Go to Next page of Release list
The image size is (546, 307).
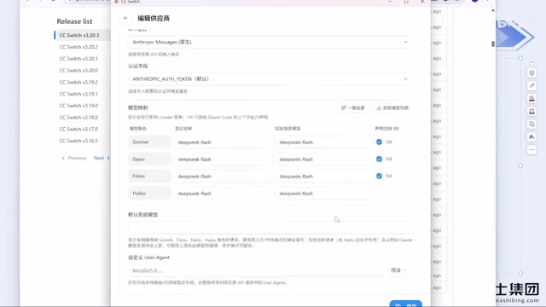pyautogui.click(x=102, y=158)
